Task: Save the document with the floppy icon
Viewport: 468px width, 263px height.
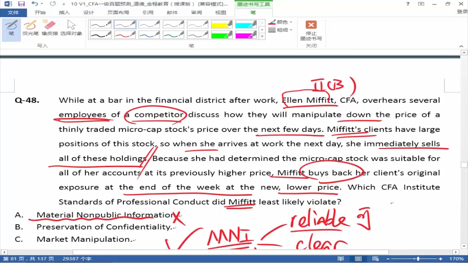Action: [x=21, y=4]
